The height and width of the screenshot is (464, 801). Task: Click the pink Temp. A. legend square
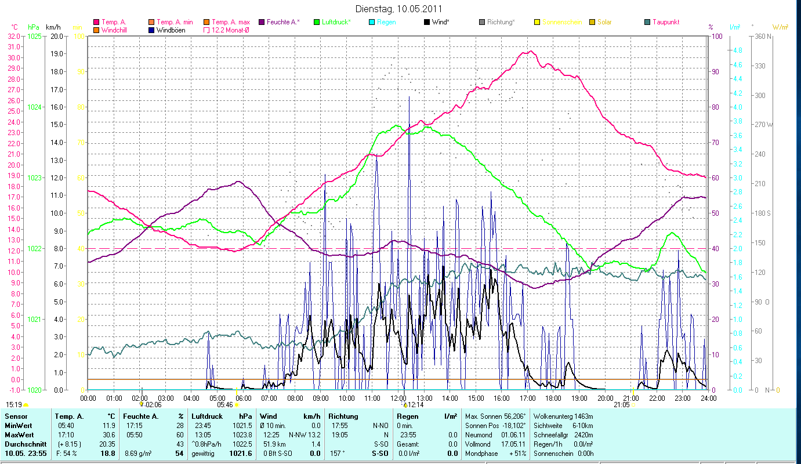tap(96, 22)
